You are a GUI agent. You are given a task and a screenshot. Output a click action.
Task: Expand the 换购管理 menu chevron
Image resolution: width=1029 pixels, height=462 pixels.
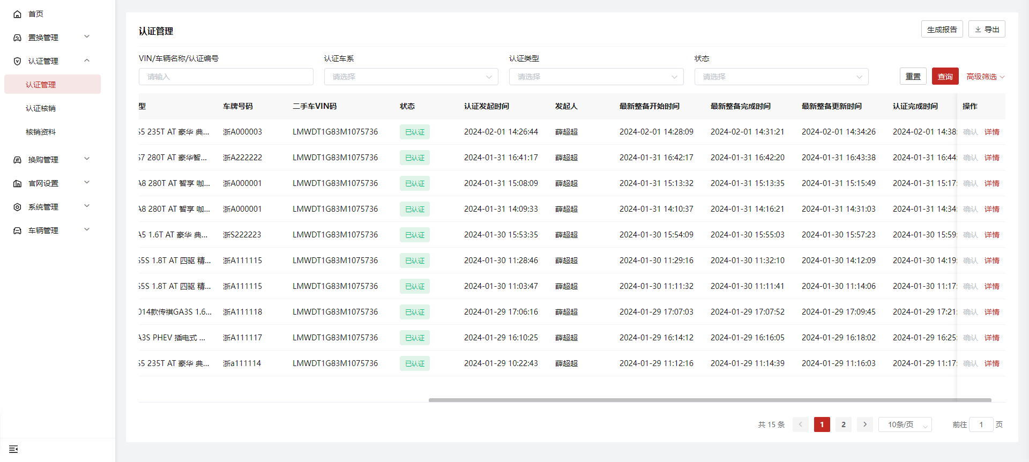(x=87, y=159)
